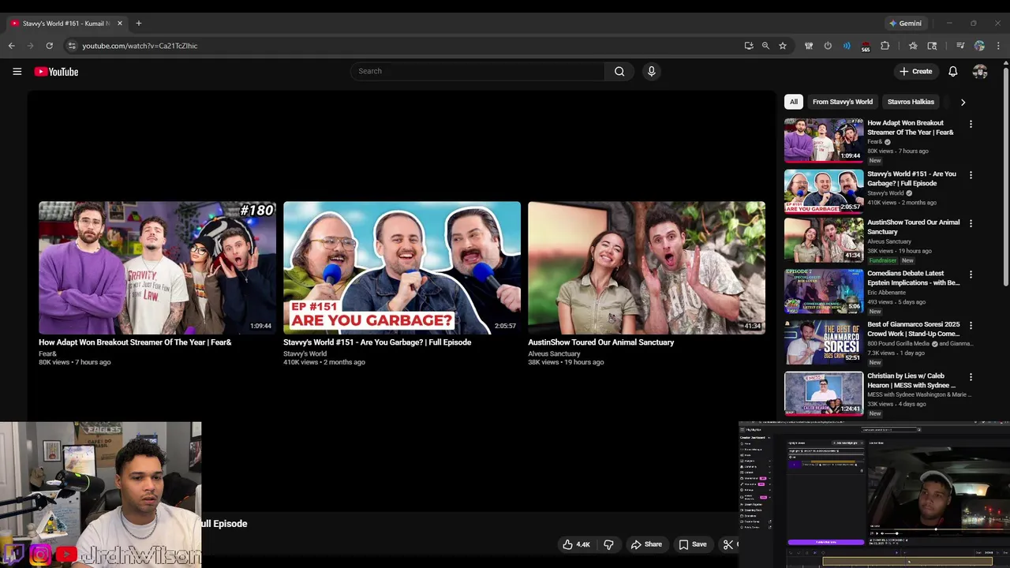Open options for sidebar Stavvy's World #151 video
1010x568 pixels.
click(971, 175)
